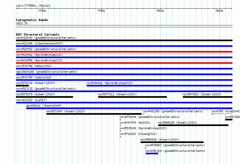Click the nsv4316002 gnomAD variant label
Viewport: 240px width, 164px height.
click(46, 38)
